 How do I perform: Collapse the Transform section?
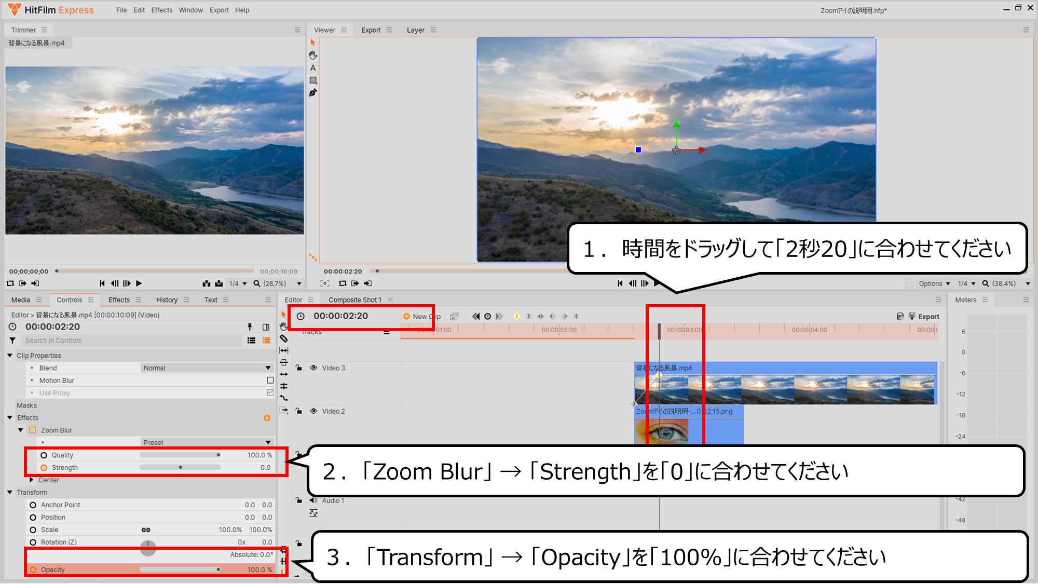click(x=10, y=493)
